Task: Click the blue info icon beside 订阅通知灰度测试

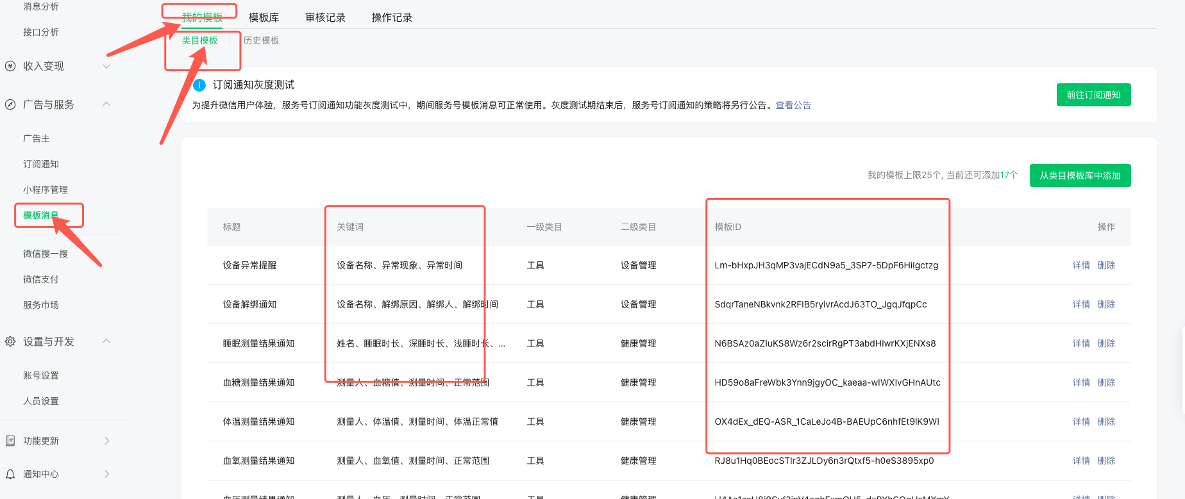Action: coord(199,85)
